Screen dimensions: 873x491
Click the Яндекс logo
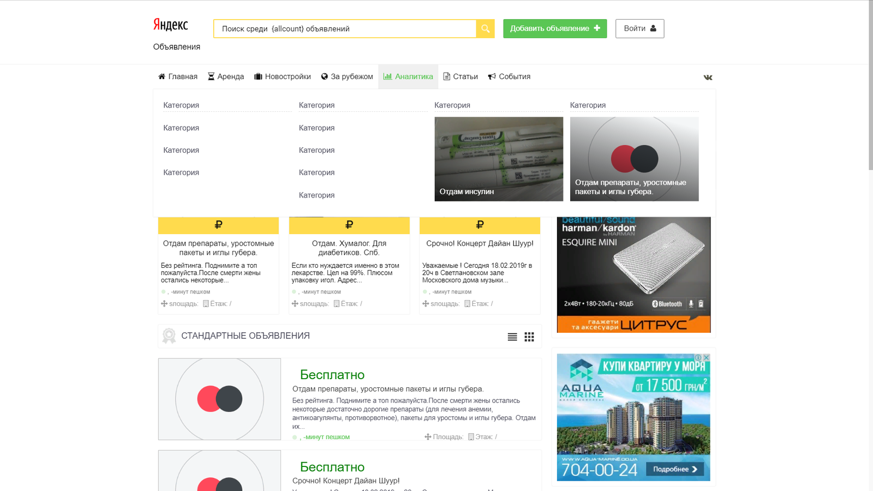coord(170,25)
